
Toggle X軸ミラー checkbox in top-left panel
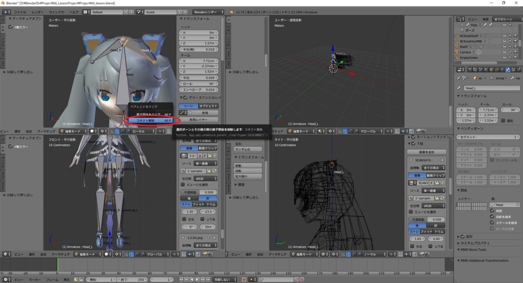[x=11, y=27]
